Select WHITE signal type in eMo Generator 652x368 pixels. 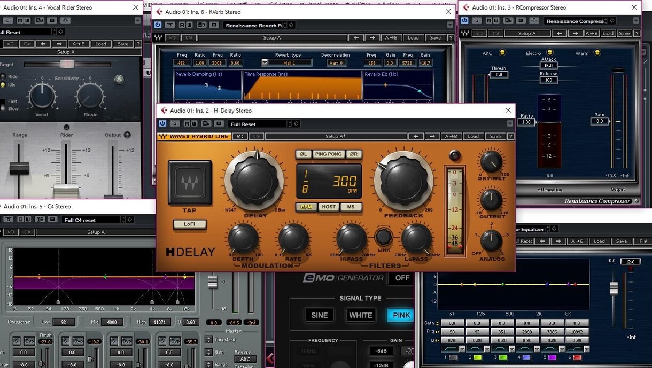point(360,315)
